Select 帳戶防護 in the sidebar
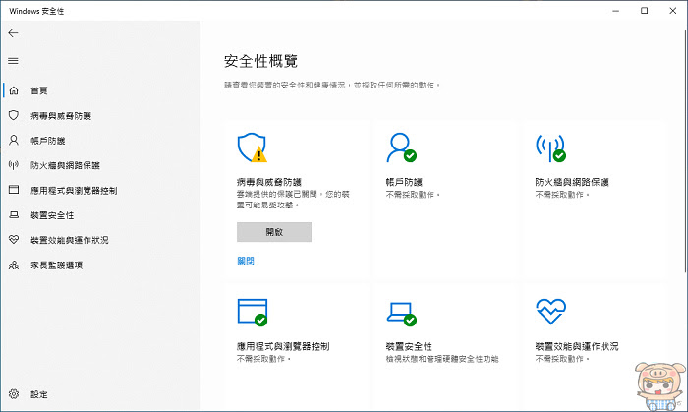The width and height of the screenshot is (688, 412). (x=48, y=141)
